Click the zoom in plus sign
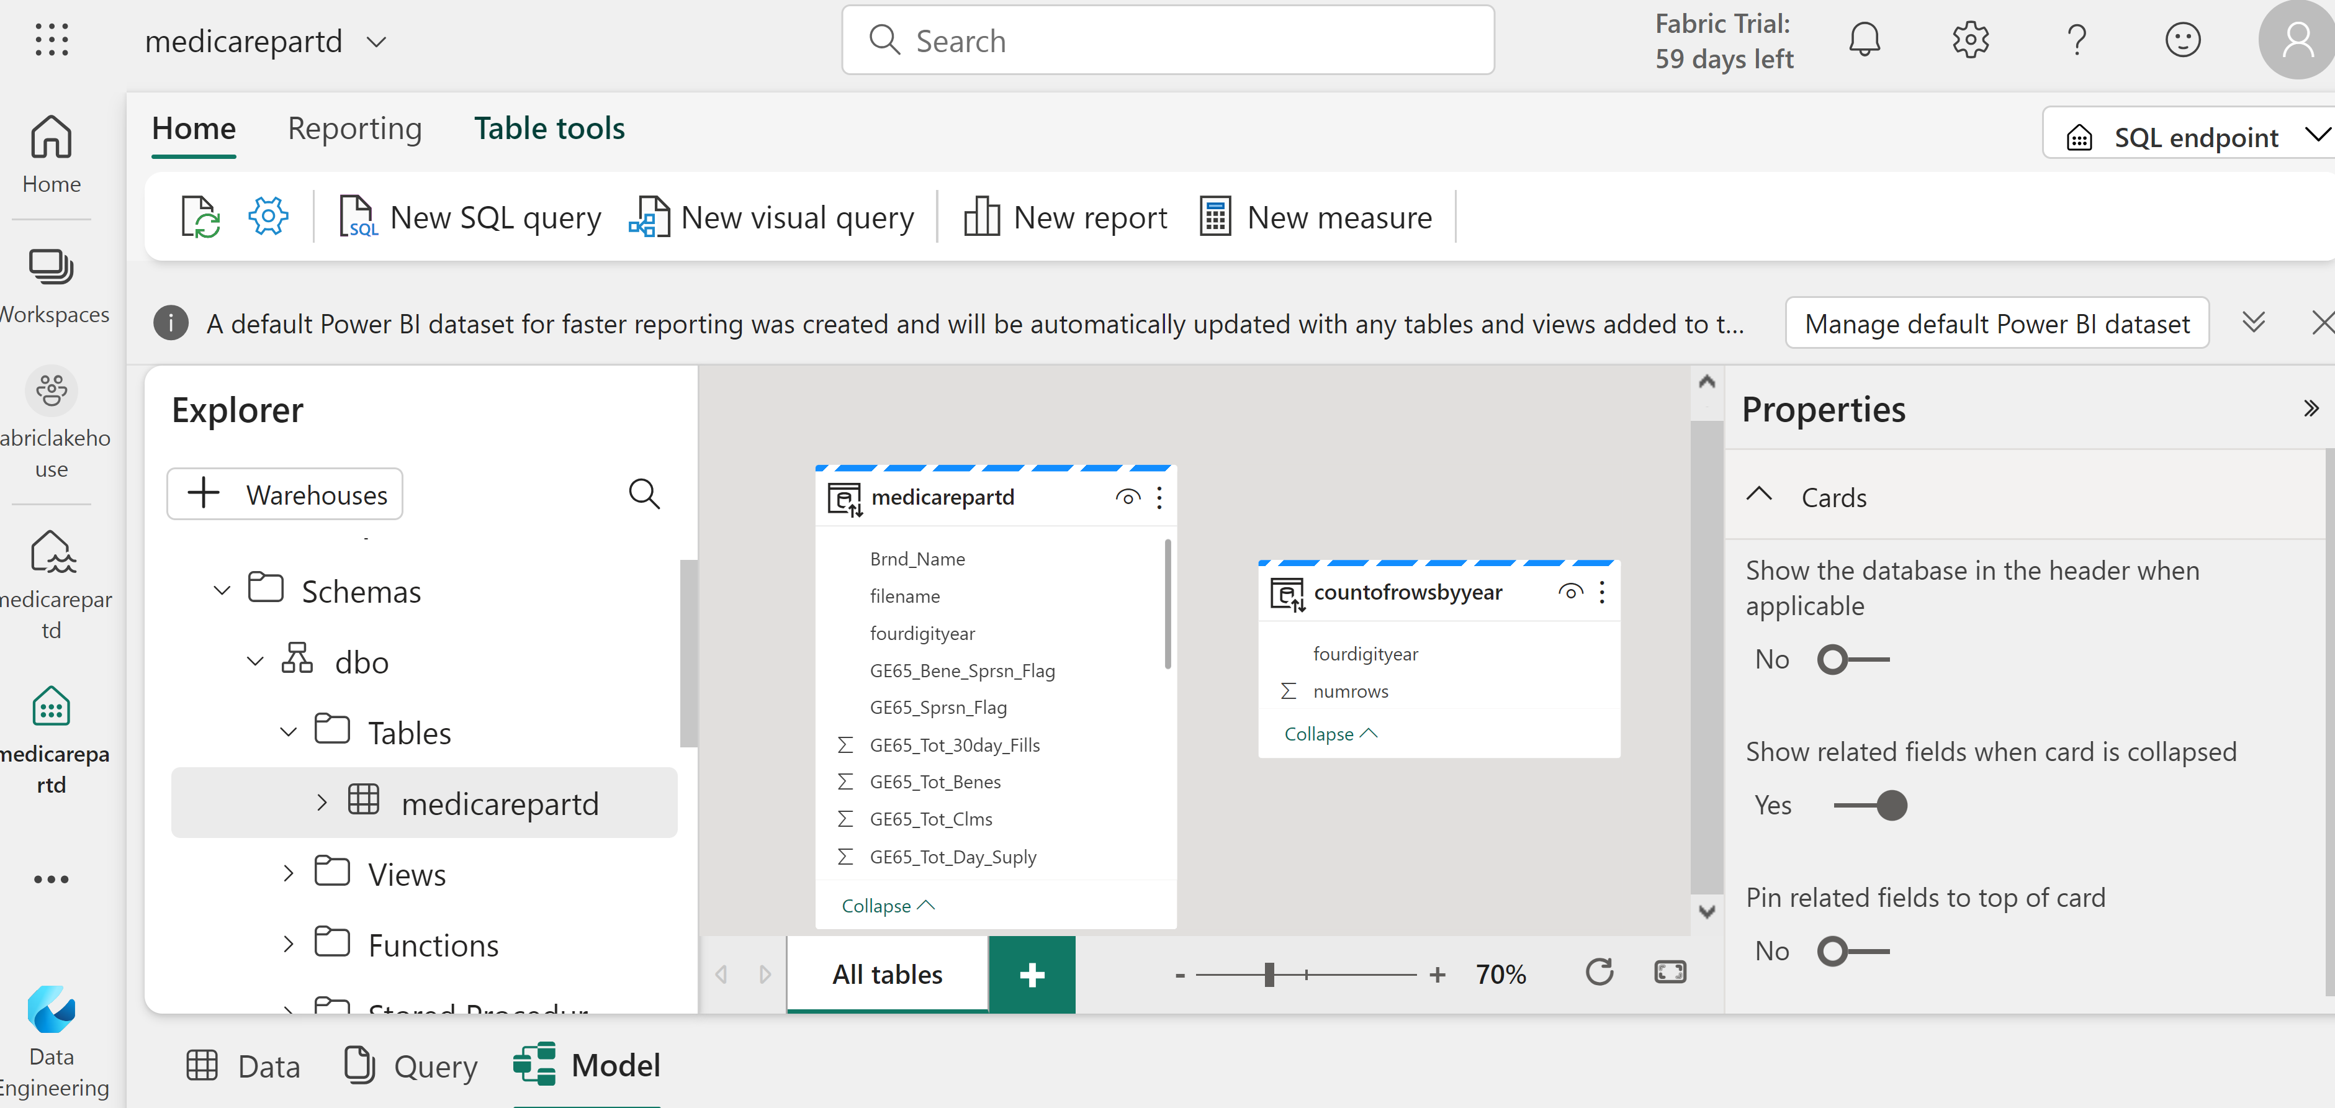This screenshot has height=1108, width=2335. pyautogui.click(x=1437, y=975)
